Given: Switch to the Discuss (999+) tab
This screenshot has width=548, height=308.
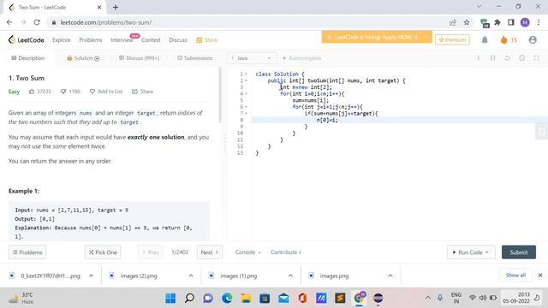Looking at the screenshot, I should tap(139, 58).
